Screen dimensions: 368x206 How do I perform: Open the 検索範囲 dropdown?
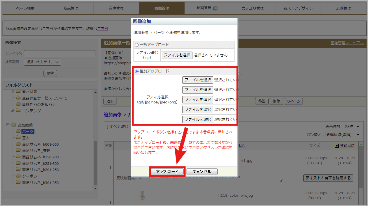tap(42, 62)
